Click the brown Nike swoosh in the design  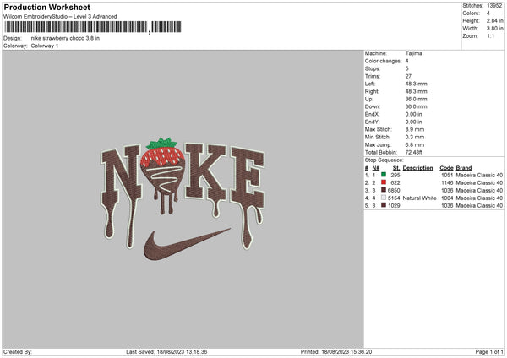pos(187,244)
